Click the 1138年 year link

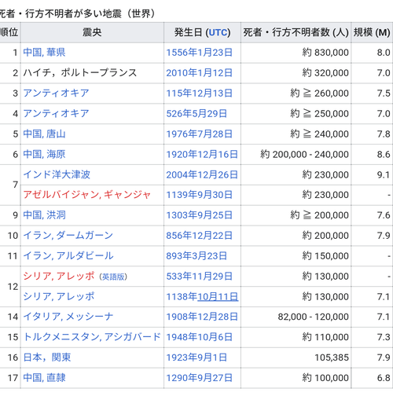182,296
